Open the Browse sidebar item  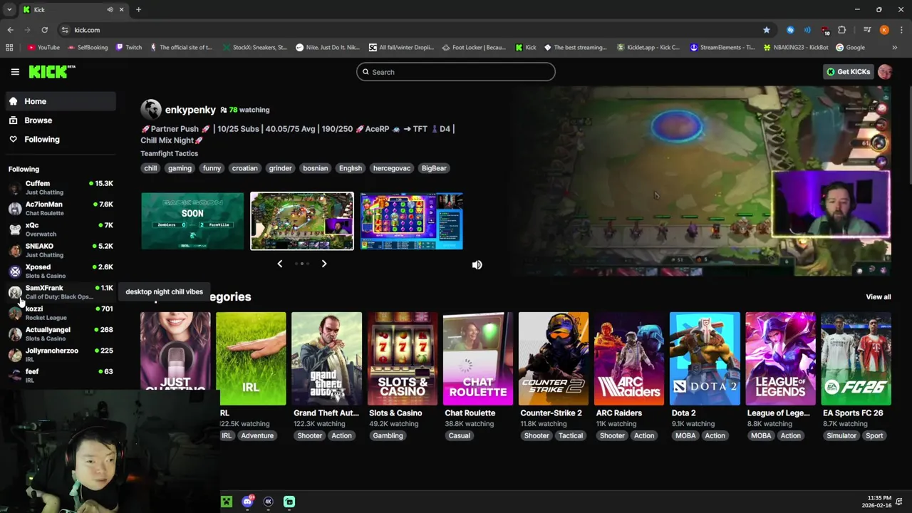60,120
